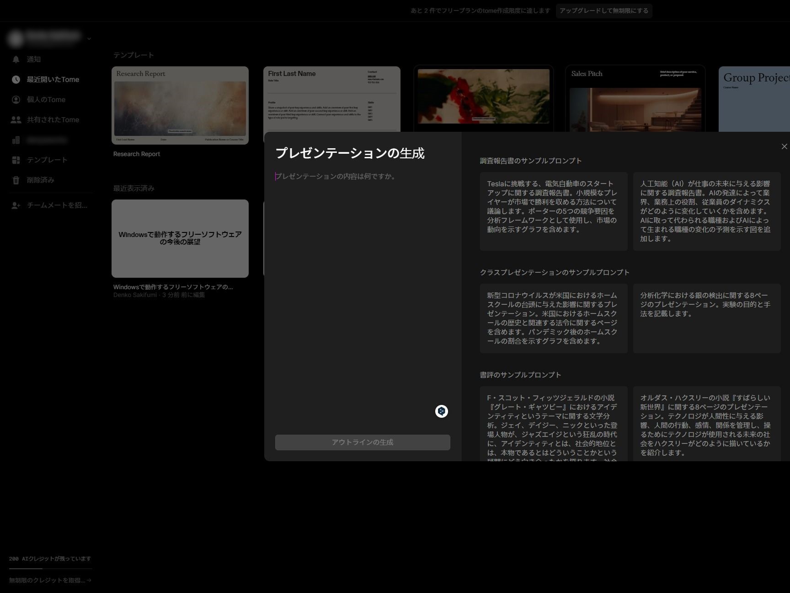Click the invite teammate person-plus icon
This screenshot has width=790, height=593.
coord(16,205)
